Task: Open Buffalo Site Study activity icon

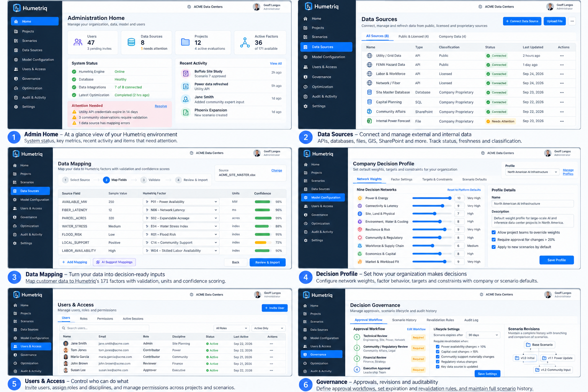Action: pyautogui.click(x=186, y=73)
